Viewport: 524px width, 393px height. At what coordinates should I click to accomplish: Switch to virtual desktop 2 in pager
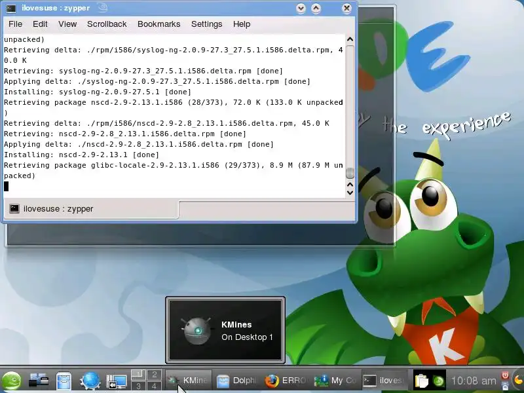point(154,374)
